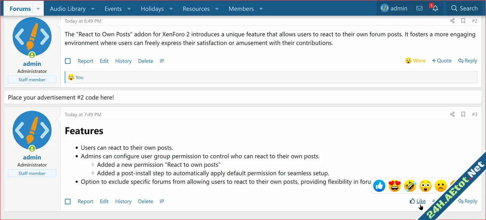Check the selection box on the Features post
Image resolution: width=486 pixels, height=220 pixels.
(68, 201)
